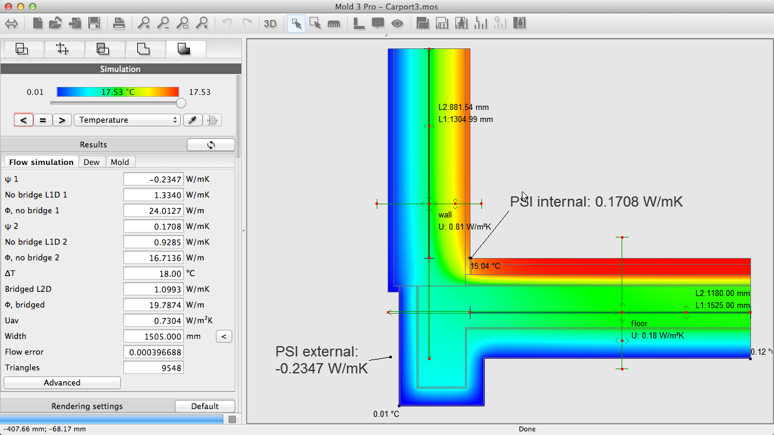774x435 pixels.
Task: Click the Default rendering settings button
Action: coord(205,405)
